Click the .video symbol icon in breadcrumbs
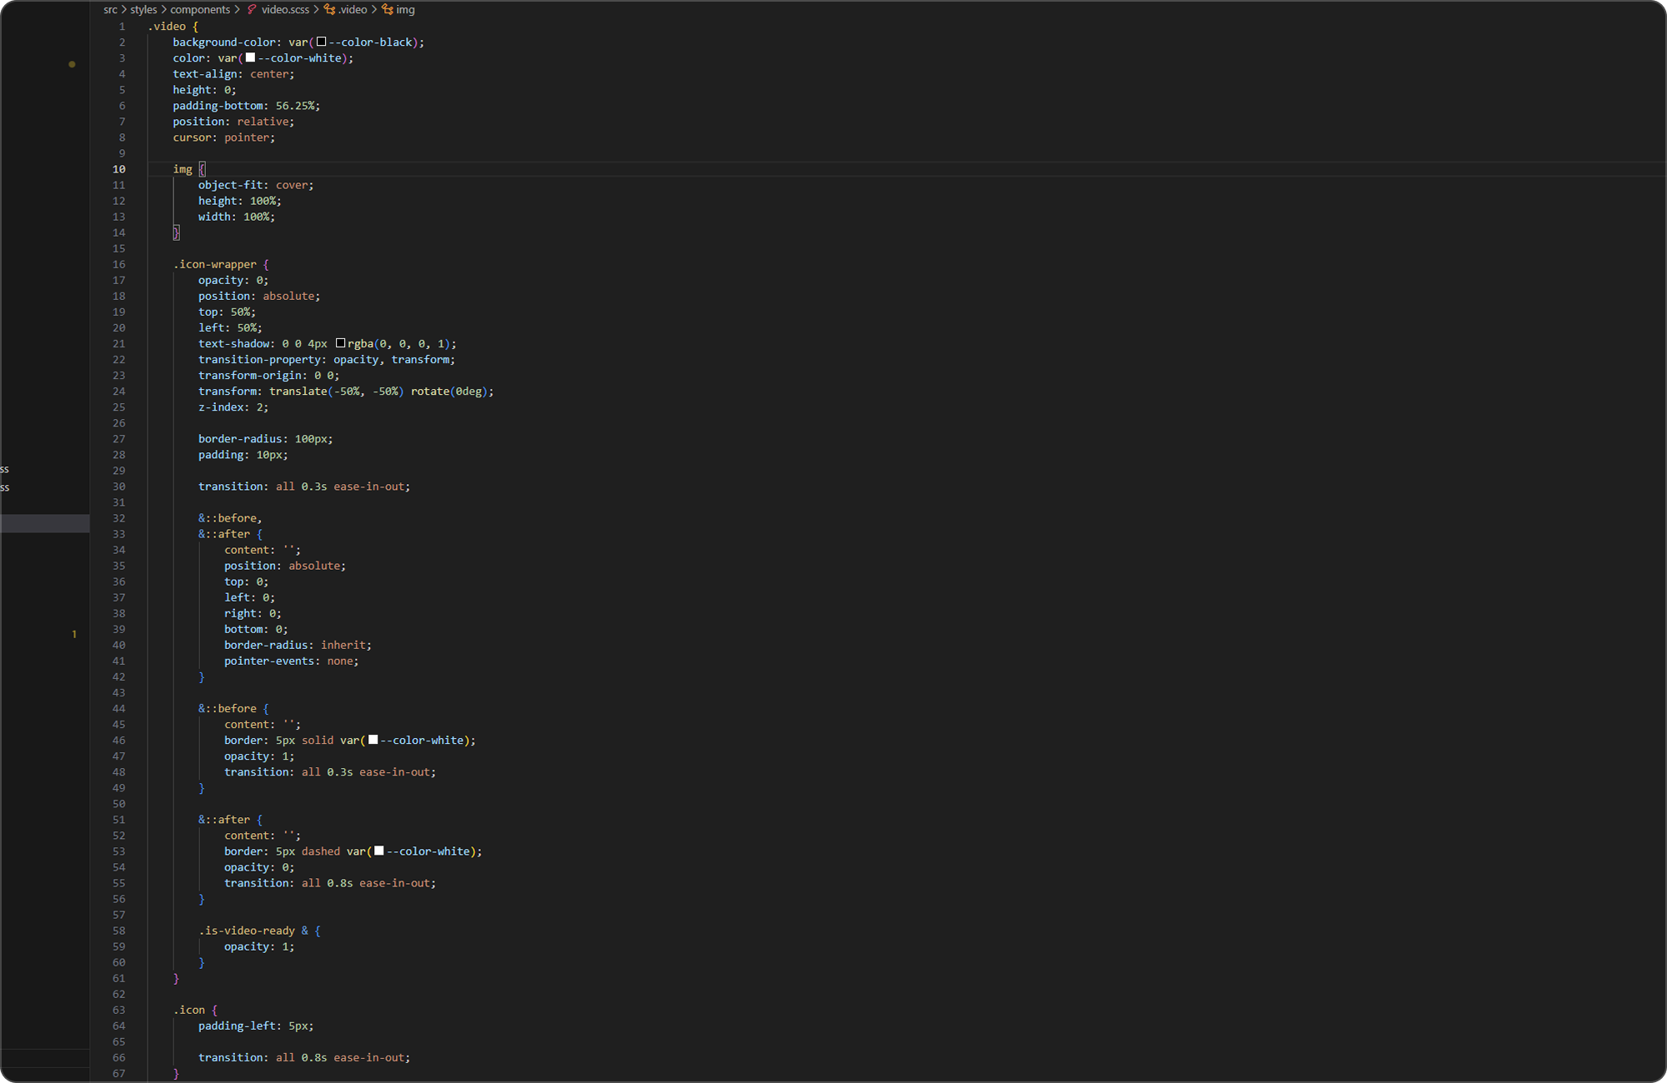This screenshot has height=1083, width=1667. click(x=330, y=10)
